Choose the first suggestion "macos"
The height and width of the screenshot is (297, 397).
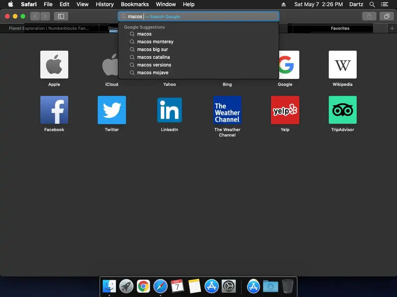tap(198, 34)
